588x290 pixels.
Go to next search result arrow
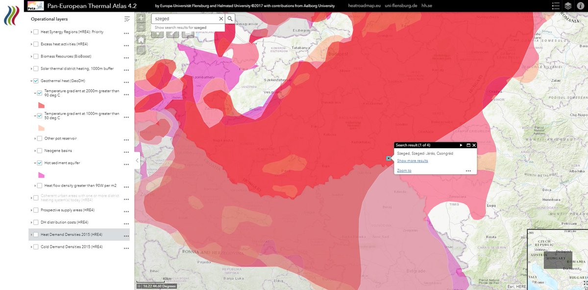pyautogui.click(x=461, y=145)
